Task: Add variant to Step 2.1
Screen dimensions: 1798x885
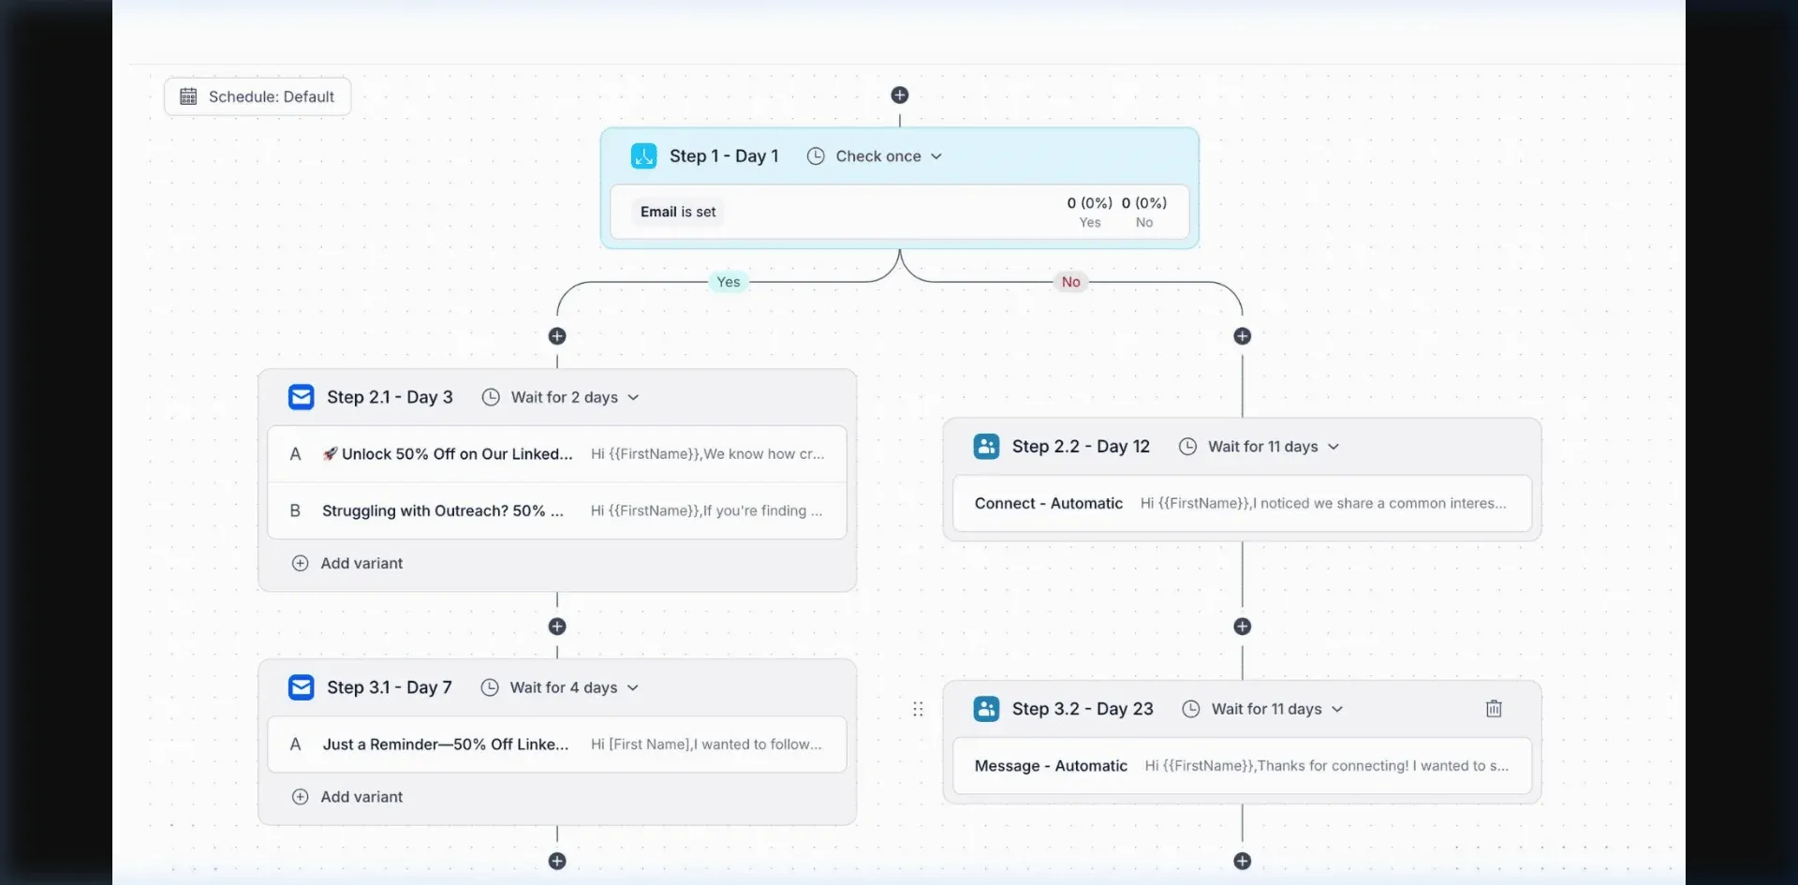Action: (347, 563)
